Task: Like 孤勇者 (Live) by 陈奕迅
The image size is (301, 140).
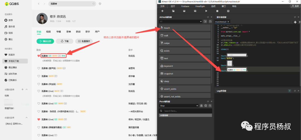Action: [x=38, y=91]
